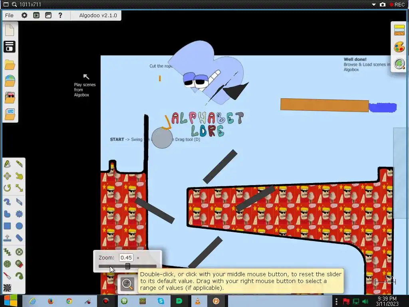This screenshot has height=307, width=409.
Task: Click the Zoom slider handle
Action: [127, 266]
